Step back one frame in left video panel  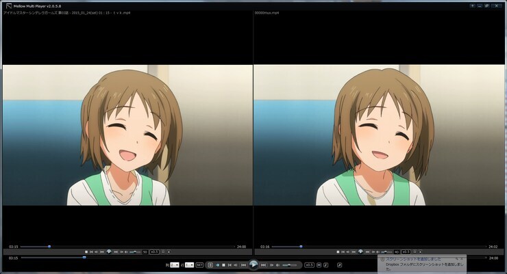point(96,251)
